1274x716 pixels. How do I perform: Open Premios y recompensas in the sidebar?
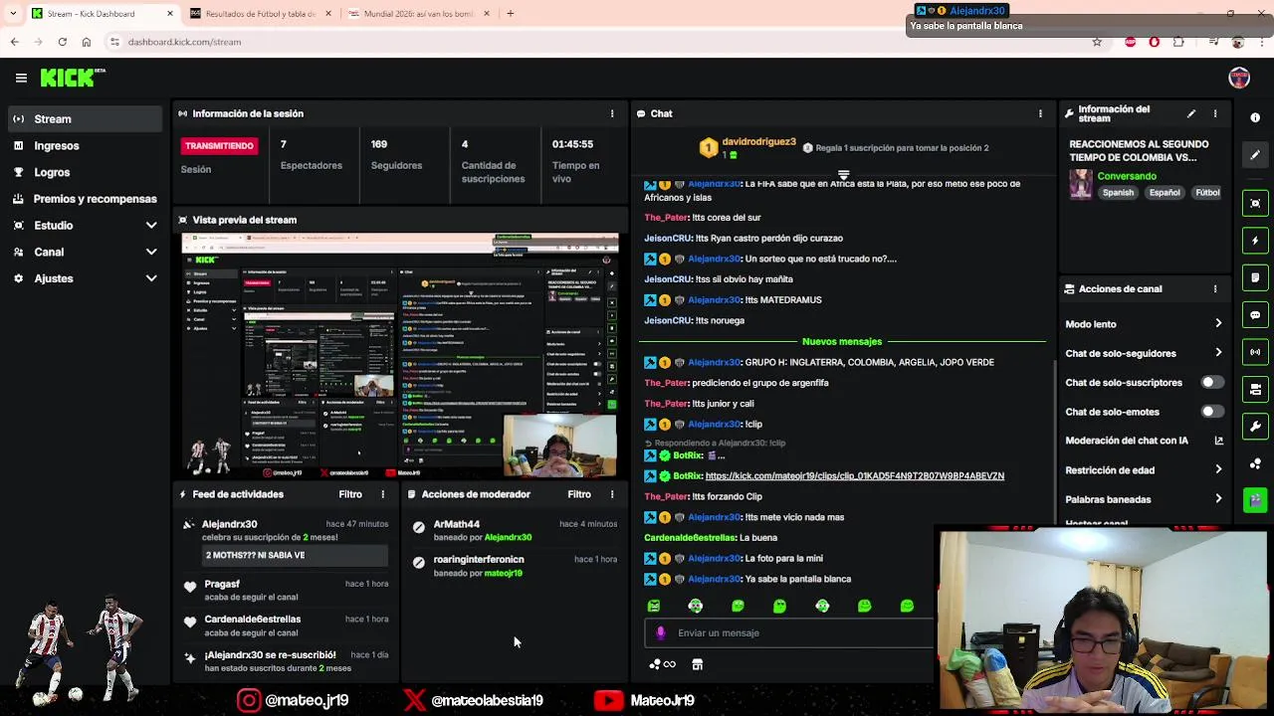[x=85, y=199]
